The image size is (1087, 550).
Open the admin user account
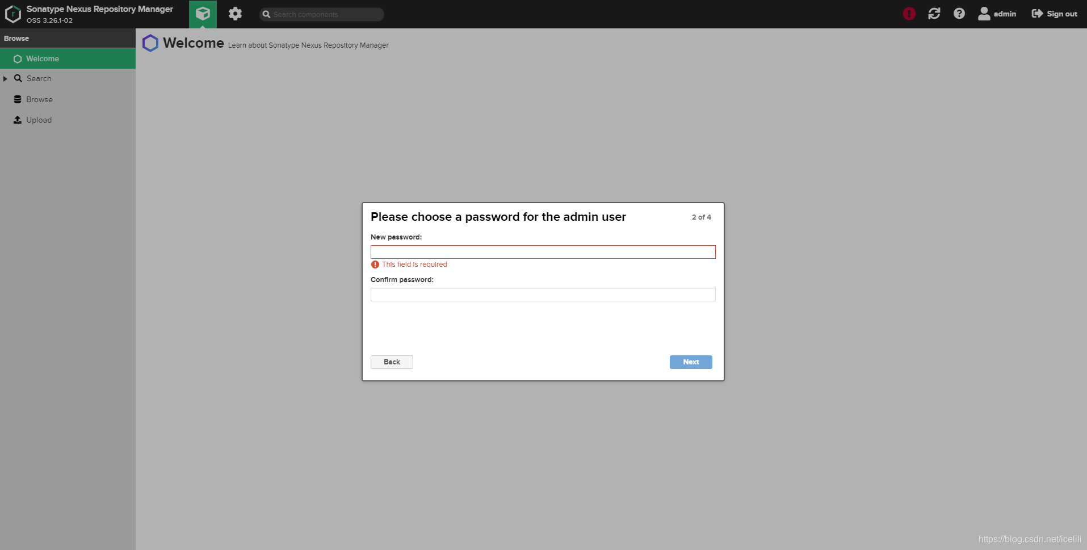coord(997,14)
